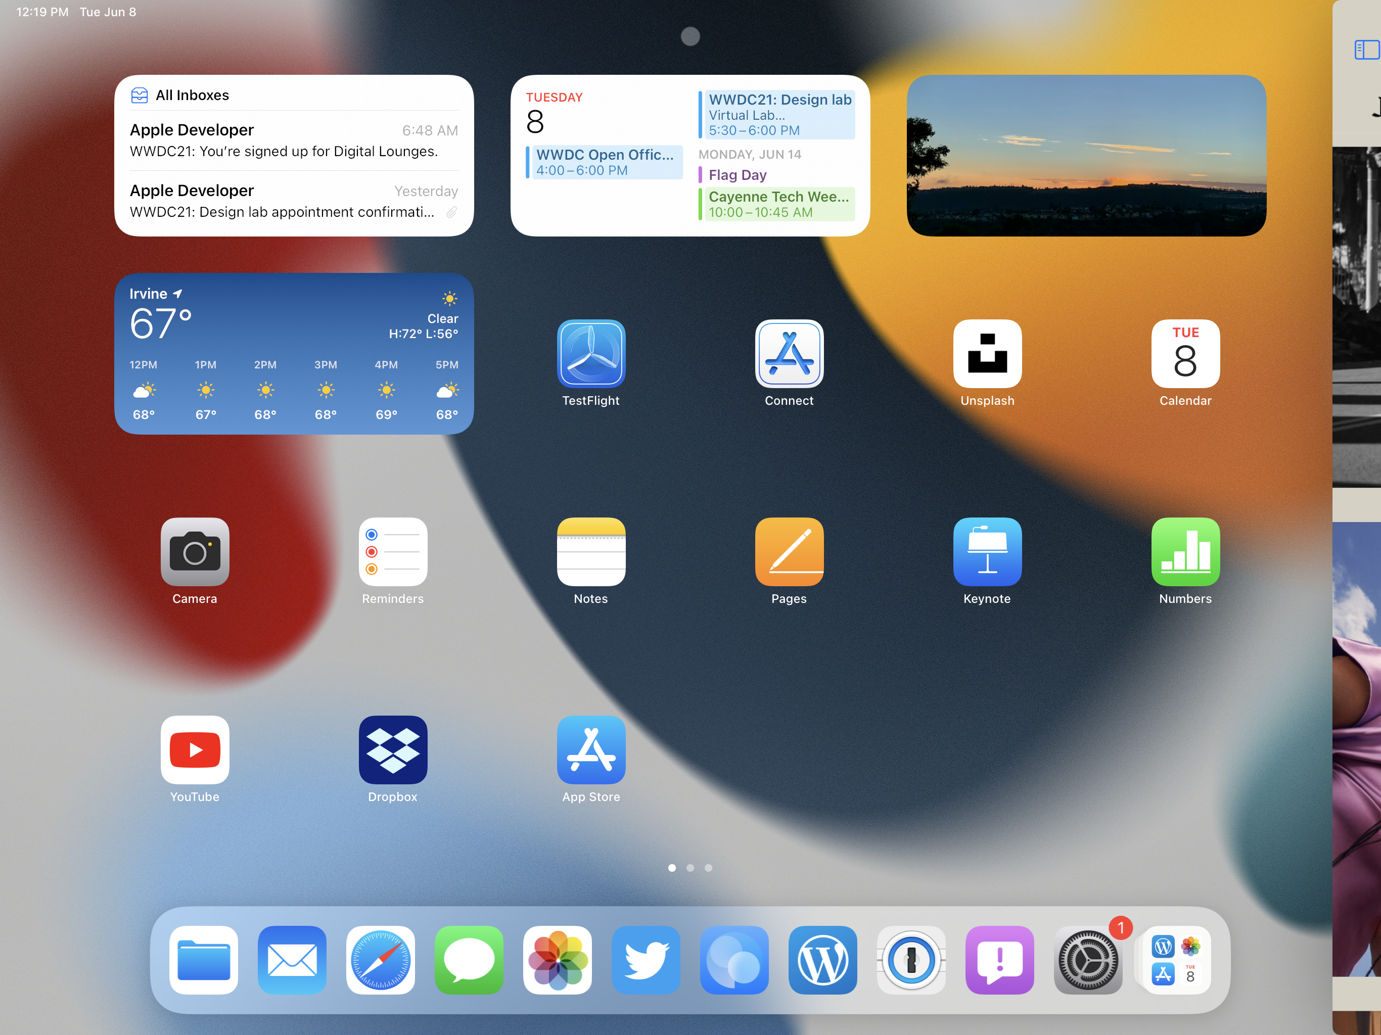Viewport: 1381px width, 1035px height.
Task: Open Mail from the dock
Action: [292, 960]
